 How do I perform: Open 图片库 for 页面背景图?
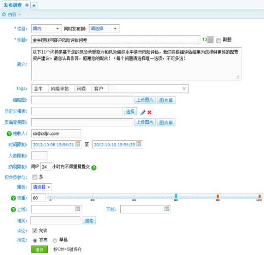coord(166,123)
